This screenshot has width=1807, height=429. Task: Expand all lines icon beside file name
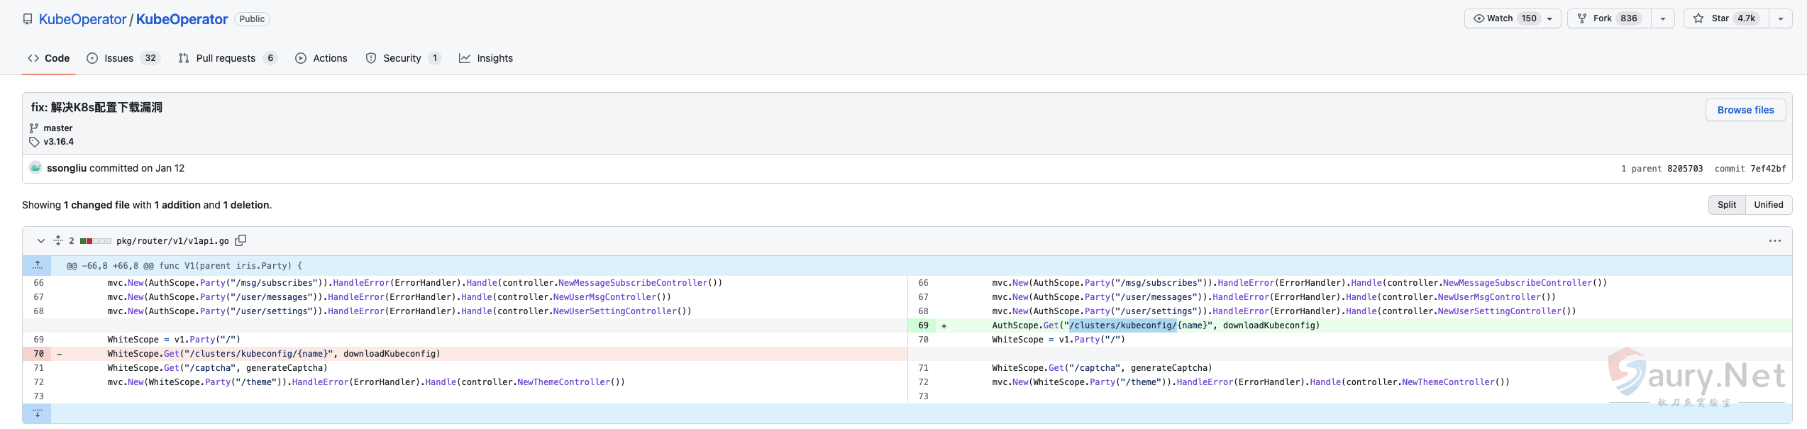(58, 241)
